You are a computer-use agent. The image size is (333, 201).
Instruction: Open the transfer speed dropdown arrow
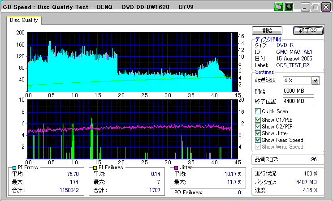coord(315,81)
